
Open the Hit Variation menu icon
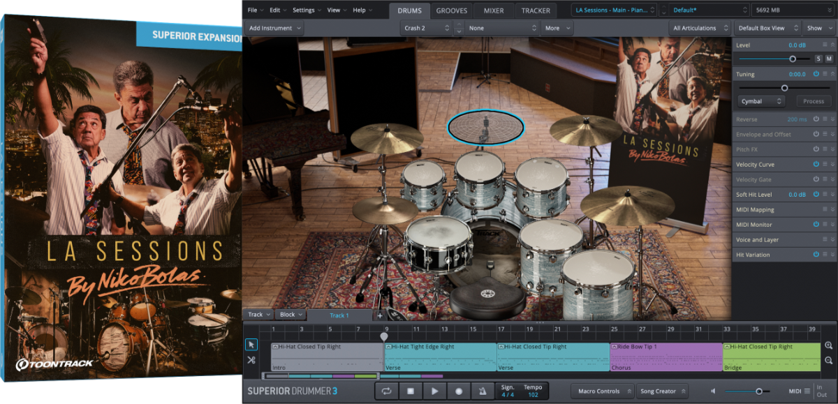click(x=825, y=255)
